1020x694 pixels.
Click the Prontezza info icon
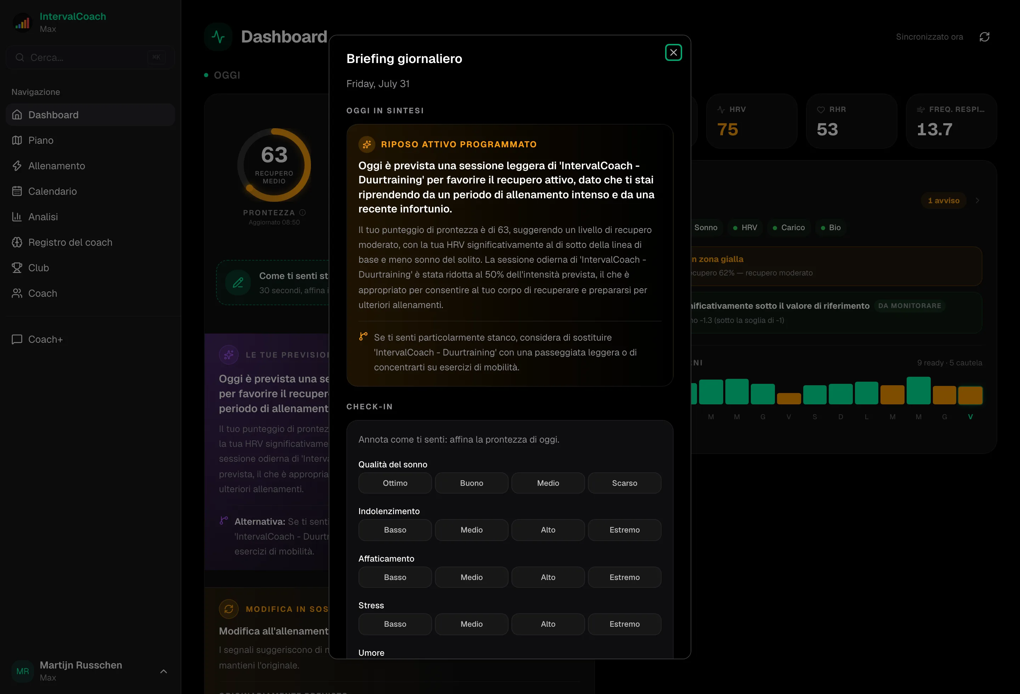302,212
